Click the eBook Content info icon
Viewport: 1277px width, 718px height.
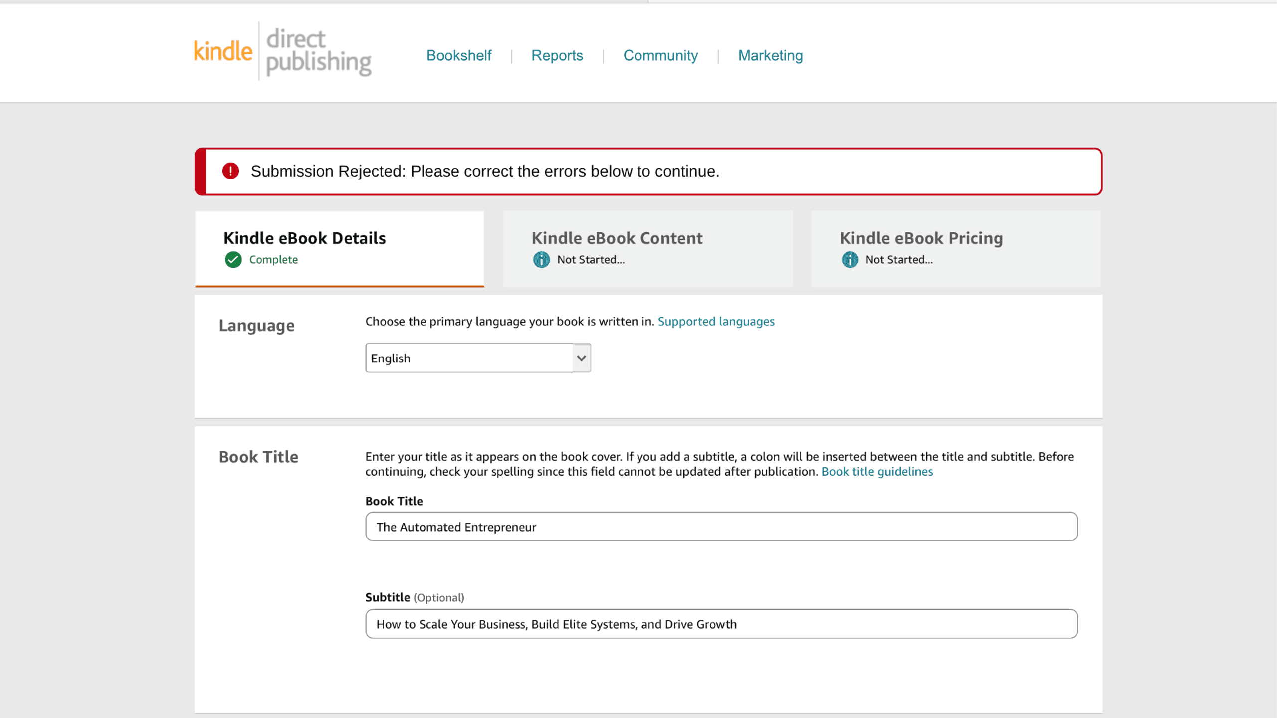[541, 260]
